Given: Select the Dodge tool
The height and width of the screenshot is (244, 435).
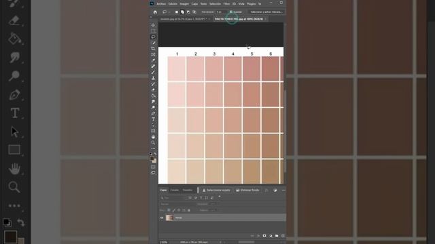Looking at the screenshot, I should (153, 107).
